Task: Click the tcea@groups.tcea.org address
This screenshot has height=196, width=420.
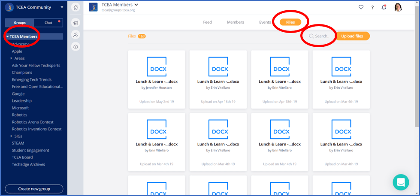Action: (118, 10)
